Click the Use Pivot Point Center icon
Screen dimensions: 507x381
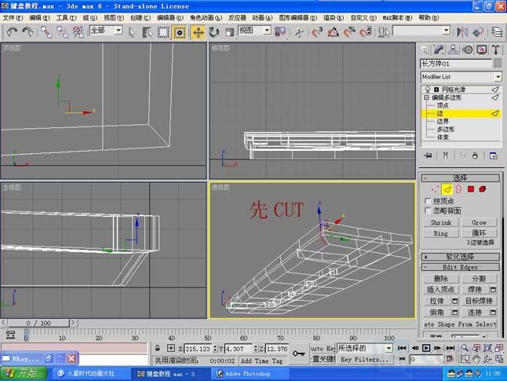click(x=280, y=31)
